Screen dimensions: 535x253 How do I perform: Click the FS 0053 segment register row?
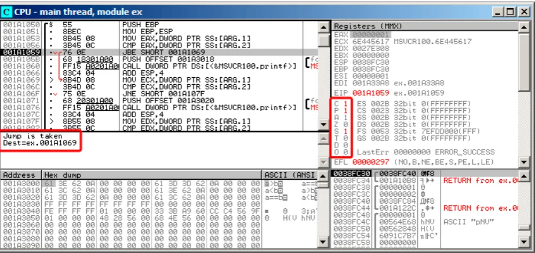[418, 131]
